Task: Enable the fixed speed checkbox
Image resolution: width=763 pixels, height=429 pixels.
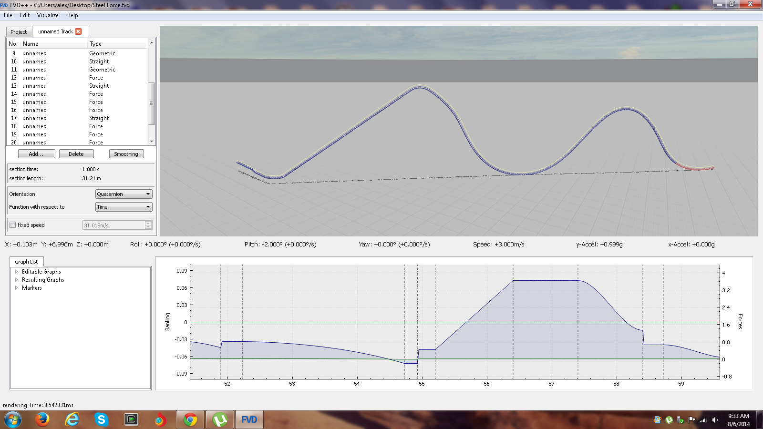Action: [x=13, y=225]
